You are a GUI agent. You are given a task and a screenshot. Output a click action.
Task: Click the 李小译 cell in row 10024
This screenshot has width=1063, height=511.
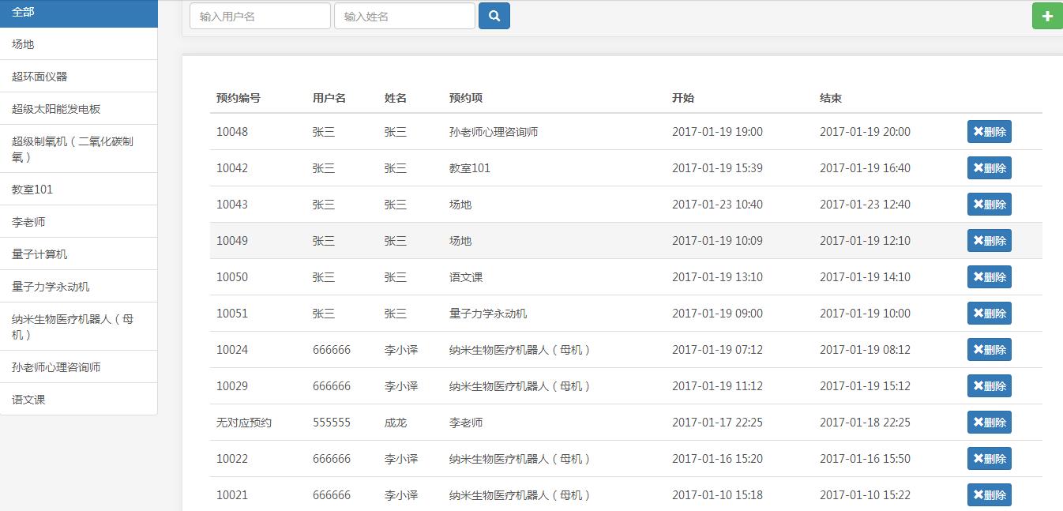401,350
